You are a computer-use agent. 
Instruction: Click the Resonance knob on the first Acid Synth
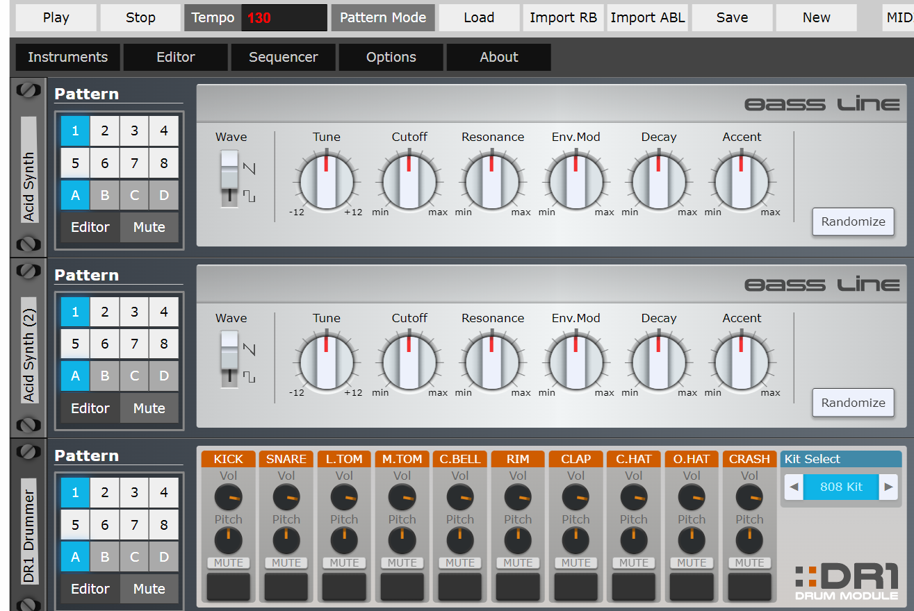pos(492,181)
